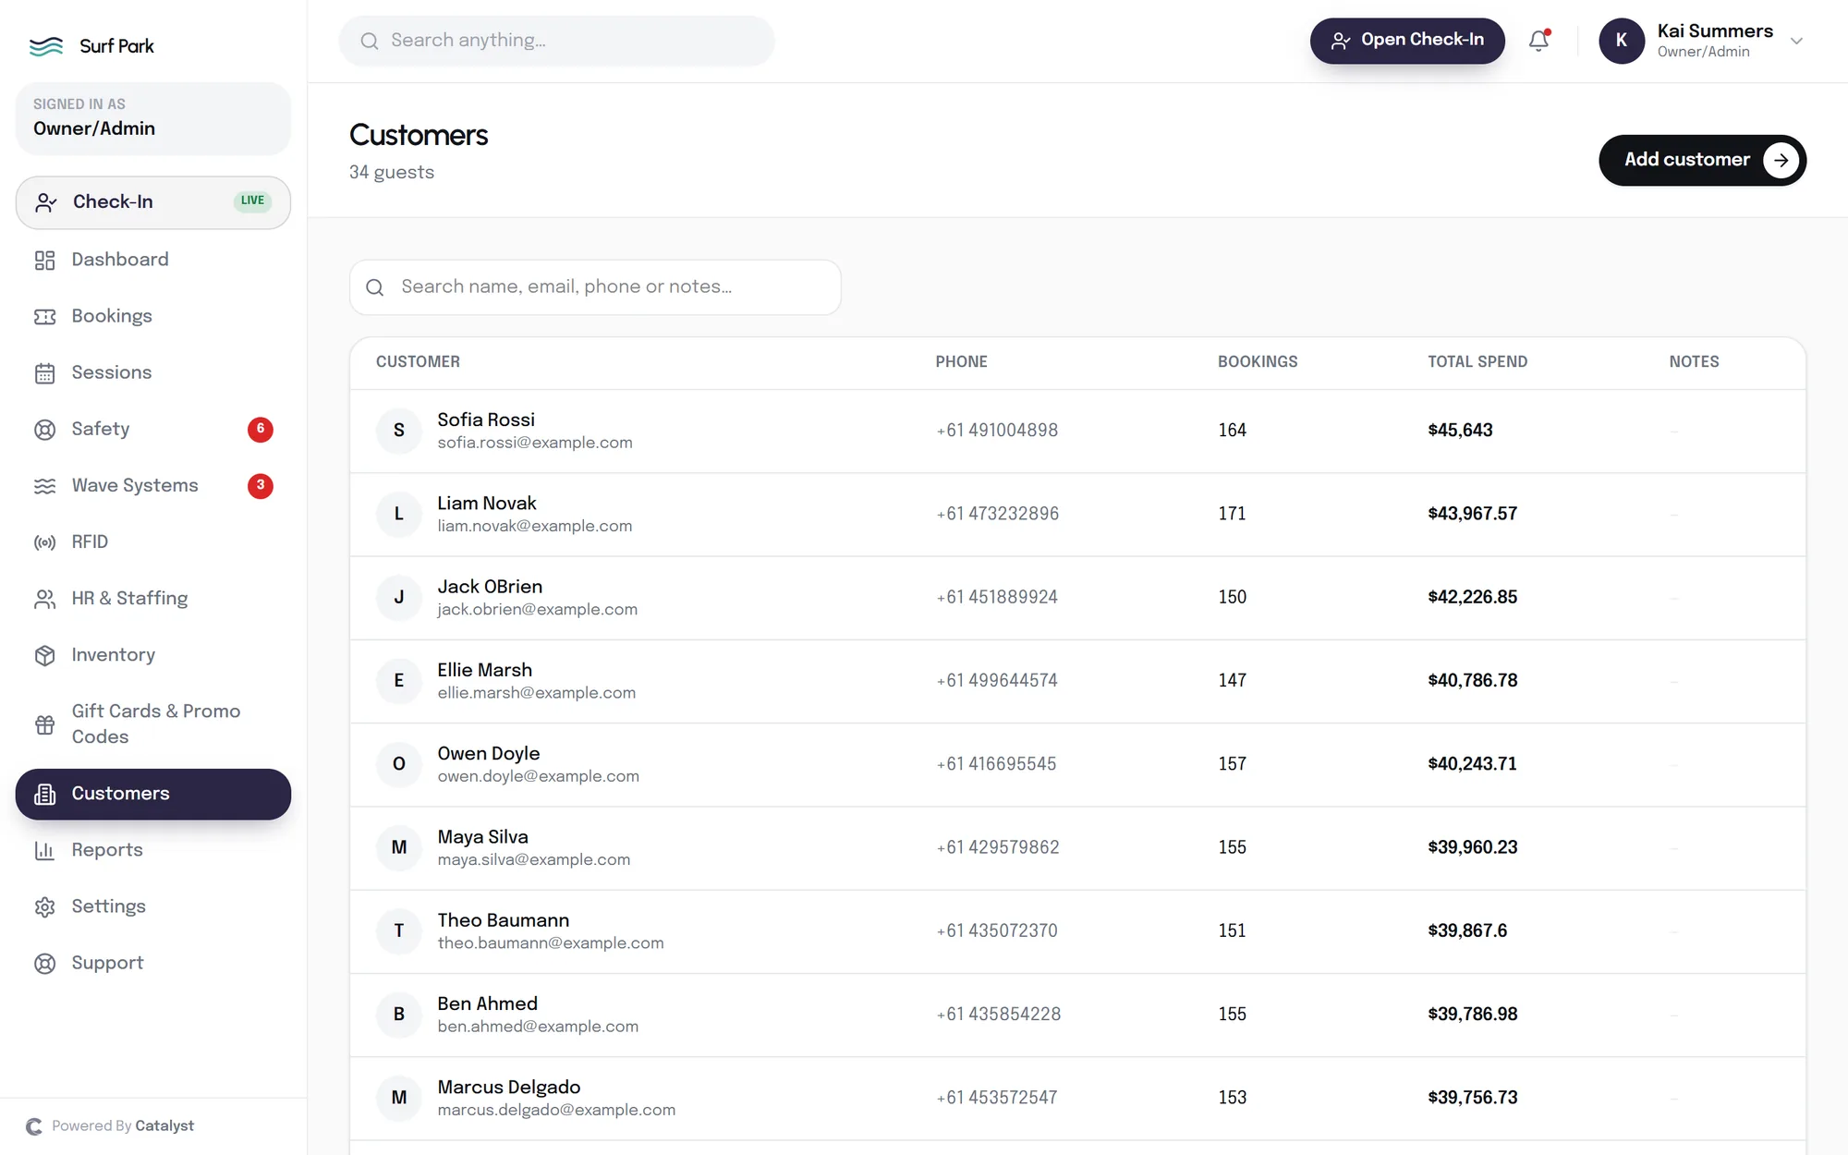
Task: Select Liam Novak's name
Action: tap(487, 504)
